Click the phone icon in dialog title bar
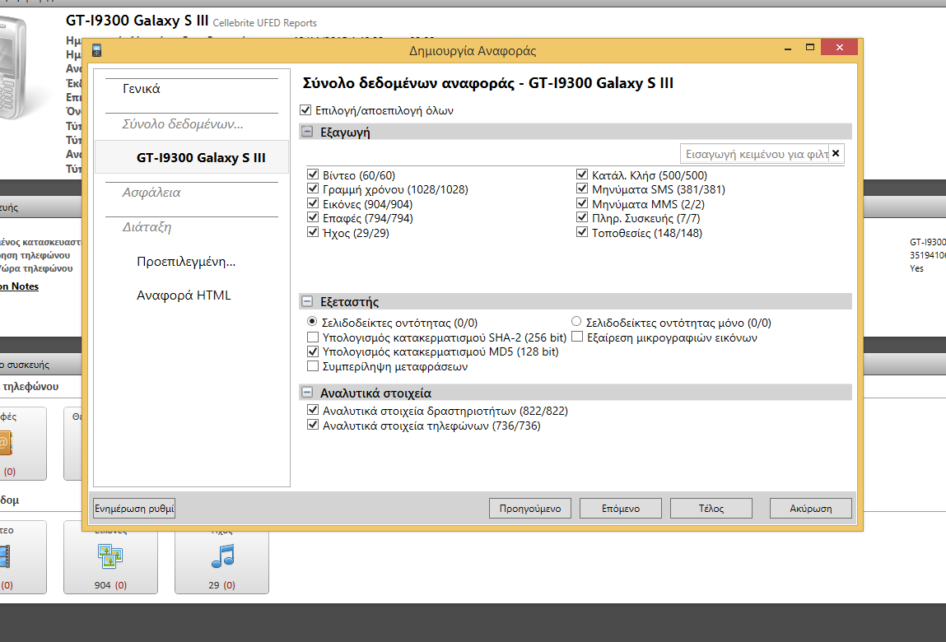The image size is (946, 642). [96, 51]
